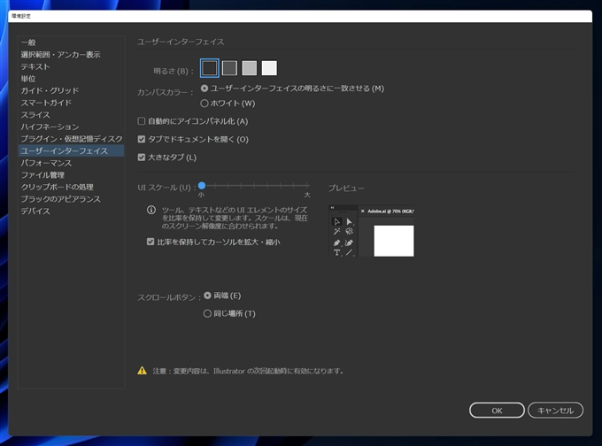Confirm settings with the OK button
This screenshot has width=602, height=446.
coord(497,411)
